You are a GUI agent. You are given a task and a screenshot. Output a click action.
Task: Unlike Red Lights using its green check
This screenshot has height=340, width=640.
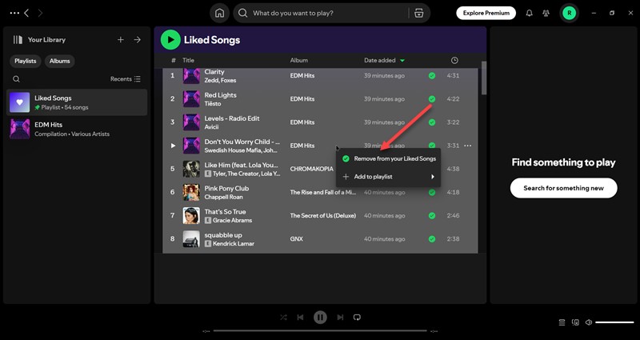coord(432,98)
